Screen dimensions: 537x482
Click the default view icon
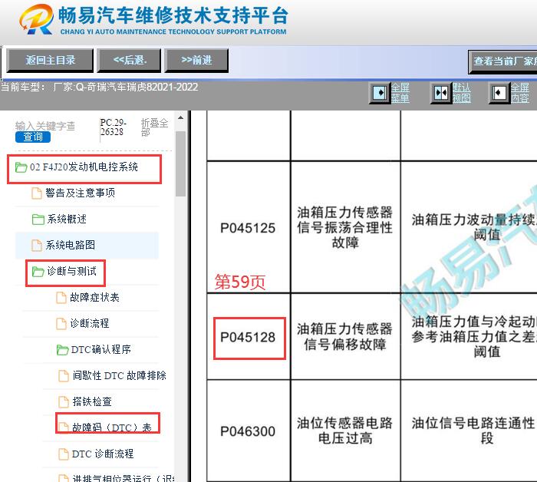point(441,93)
